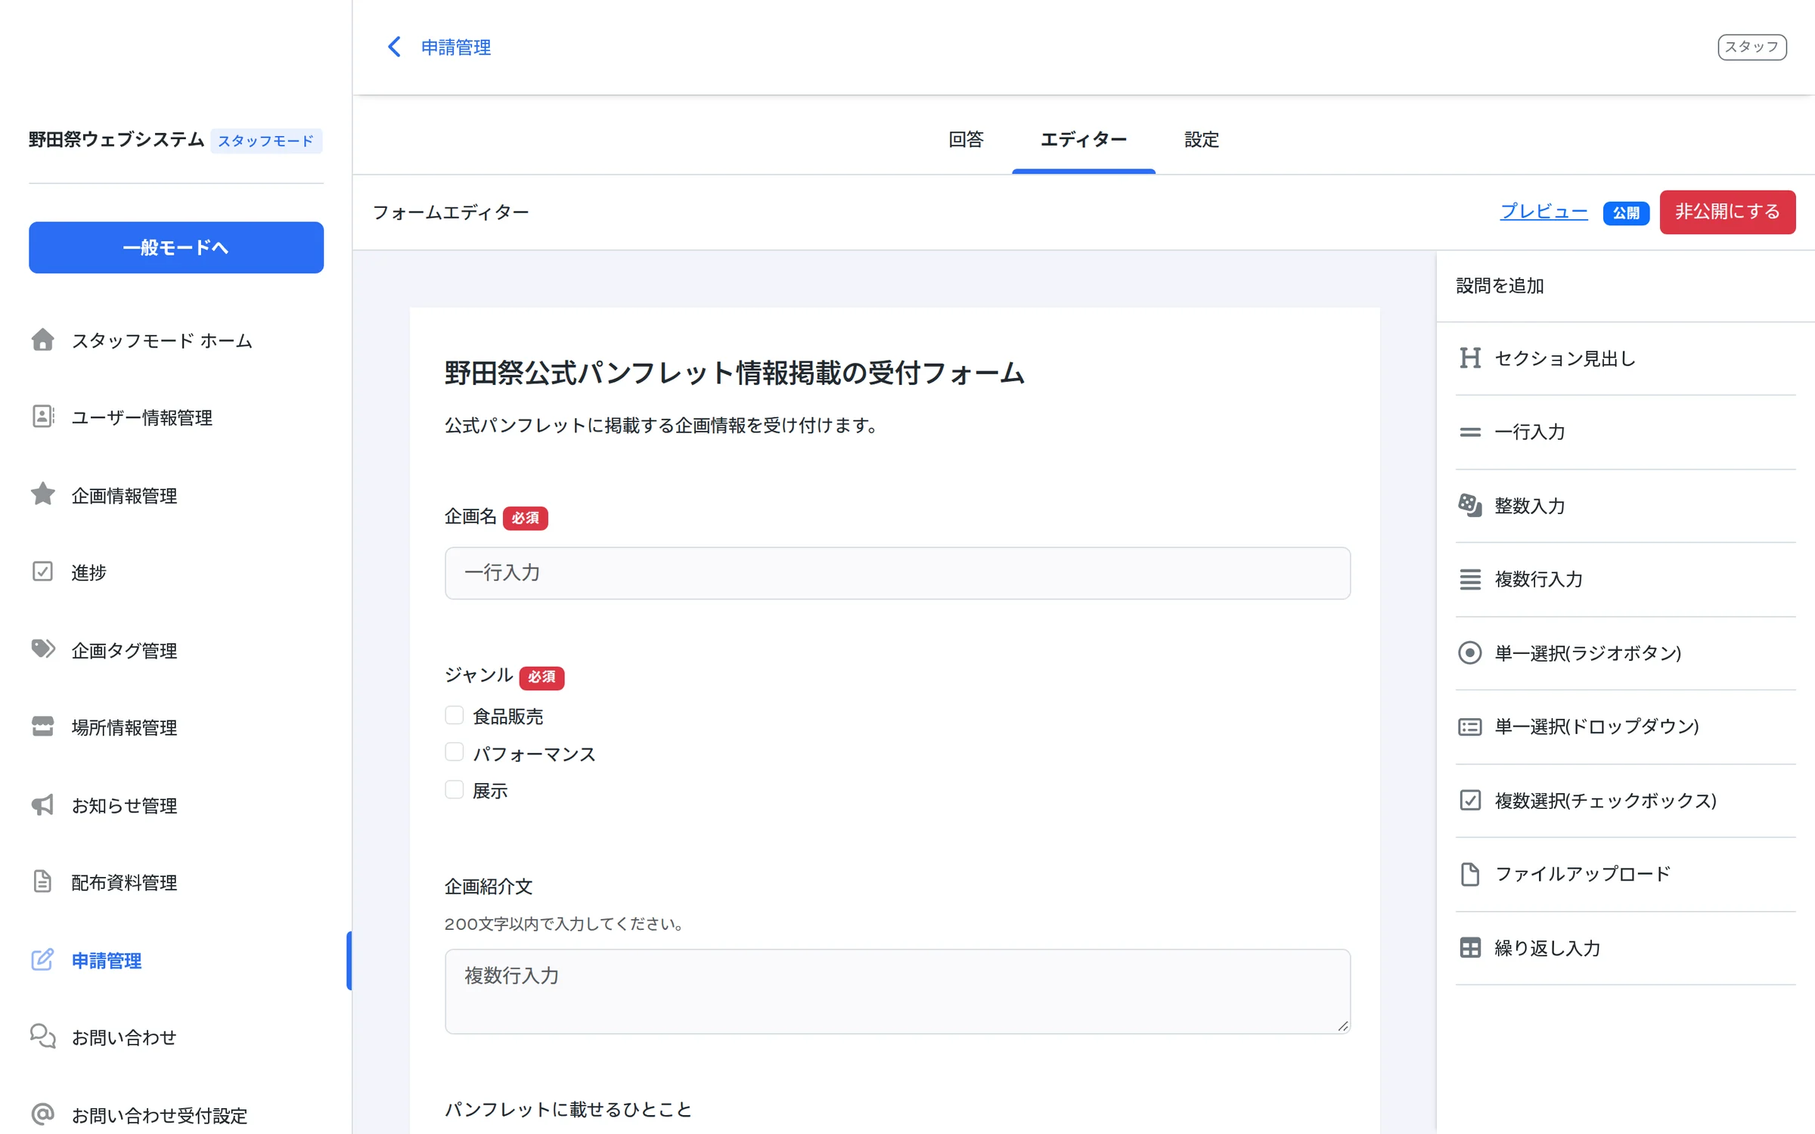This screenshot has height=1134, width=1815.
Task: Add 整数入力 using the dice icon
Action: pos(1469,505)
